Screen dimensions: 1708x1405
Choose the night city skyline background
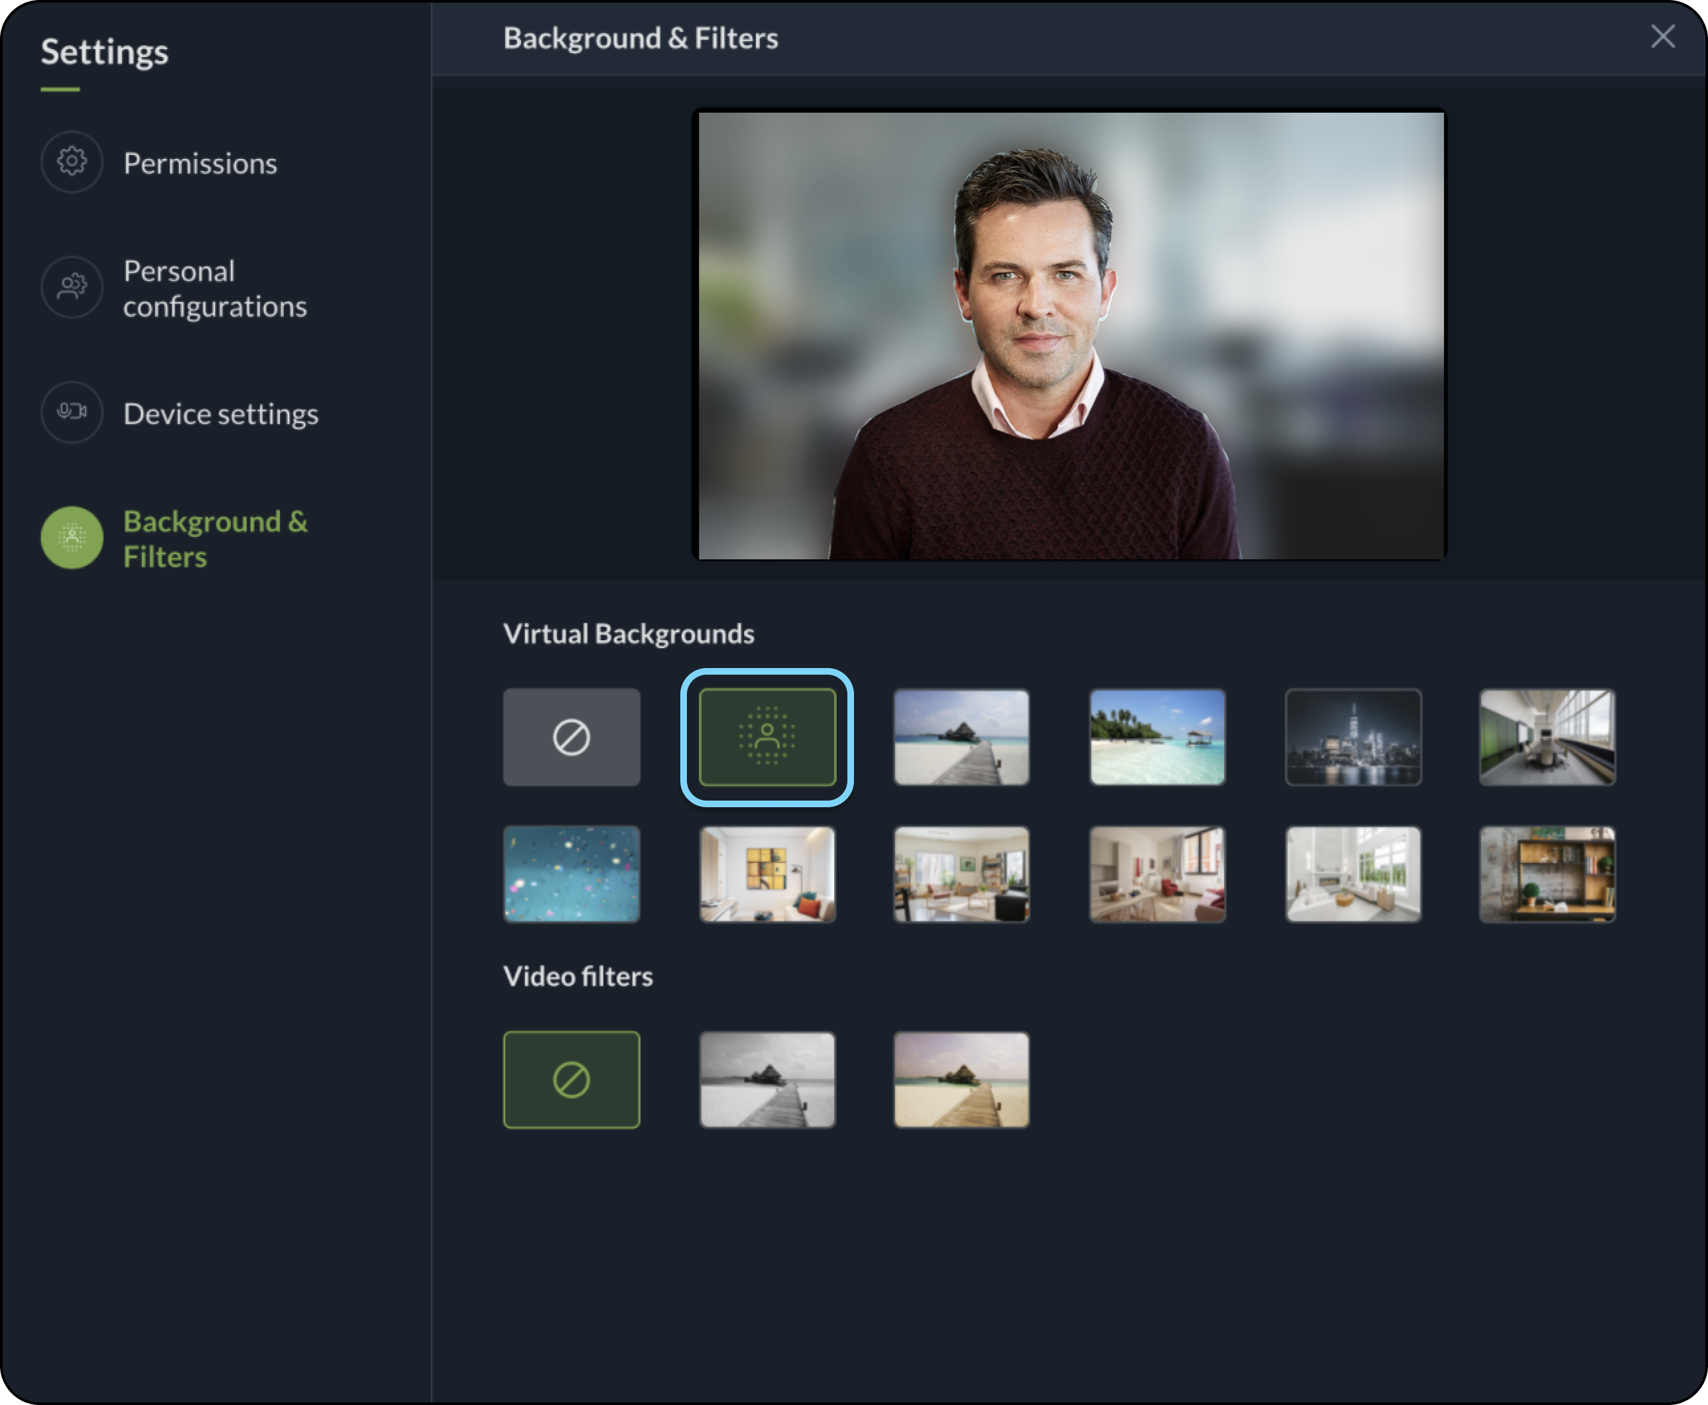click(1353, 736)
